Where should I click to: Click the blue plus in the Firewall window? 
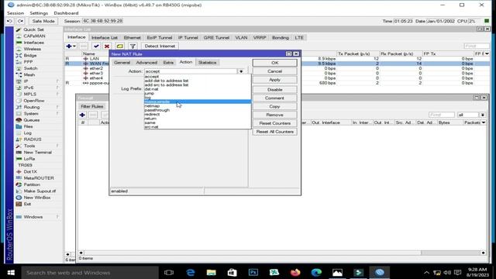click(82, 115)
